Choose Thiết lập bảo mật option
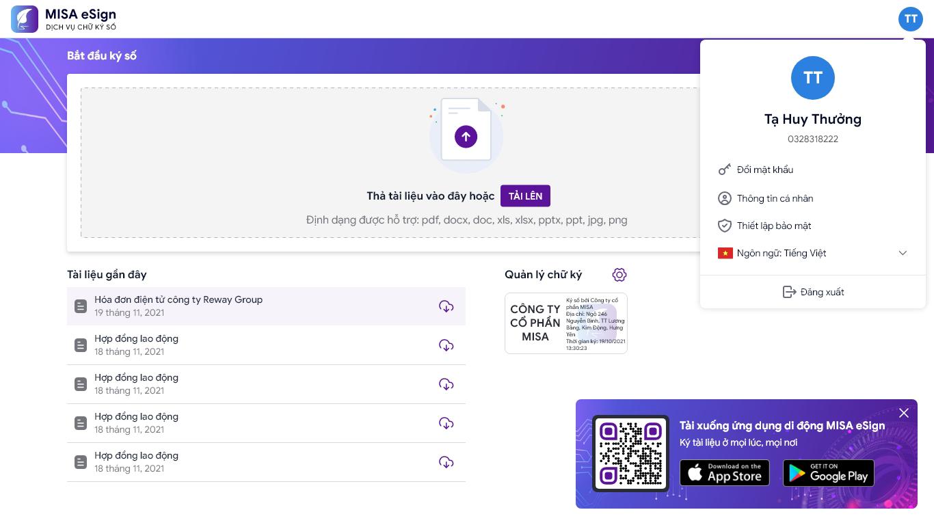 (774, 226)
